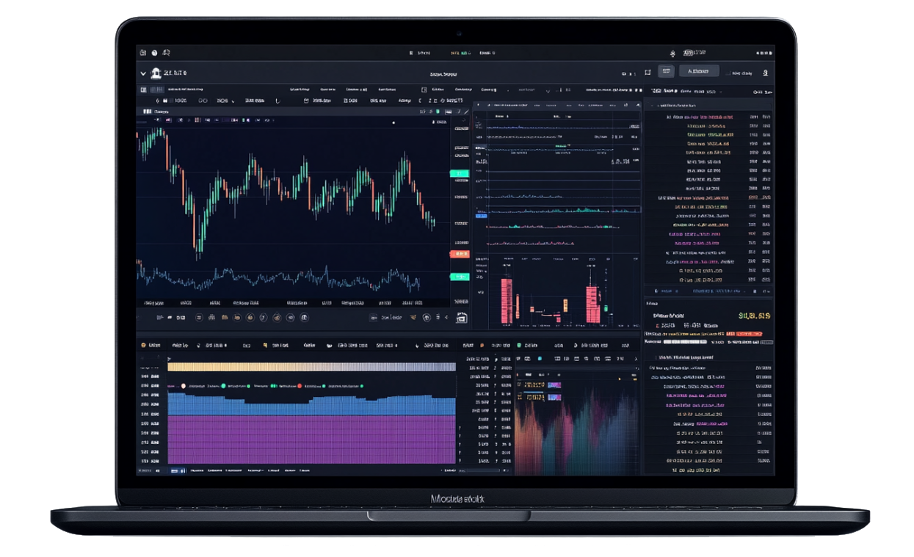
Task: Click the clock icon in top bar
Action: 154,53
